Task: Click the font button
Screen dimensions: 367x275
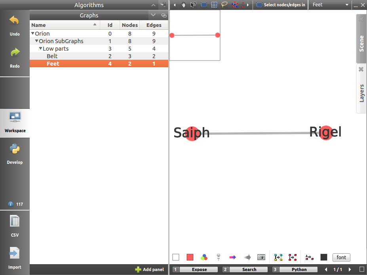Action: [341, 257]
